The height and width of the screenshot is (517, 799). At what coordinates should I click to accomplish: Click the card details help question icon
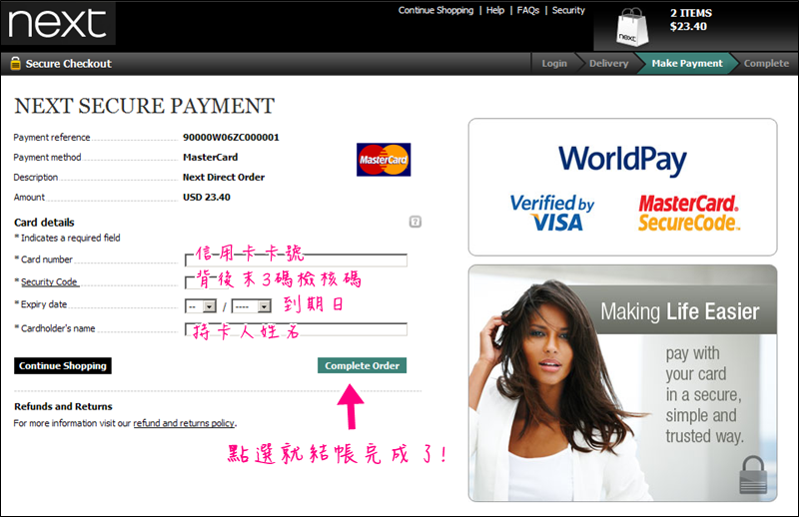pyautogui.click(x=415, y=222)
